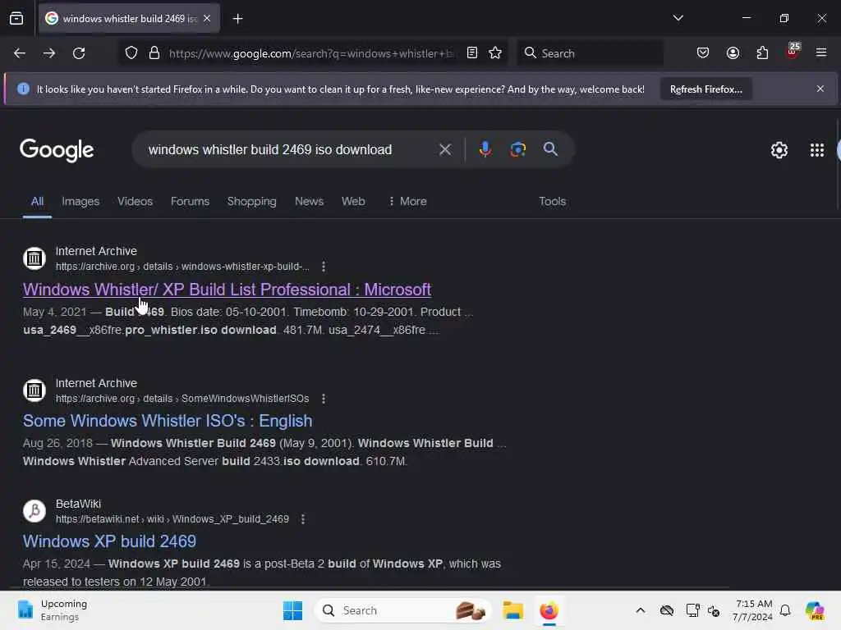Image resolution: width=841 pixels, height=630 pixels.
Task: Open search Tools options
Action: click(552, 202)
